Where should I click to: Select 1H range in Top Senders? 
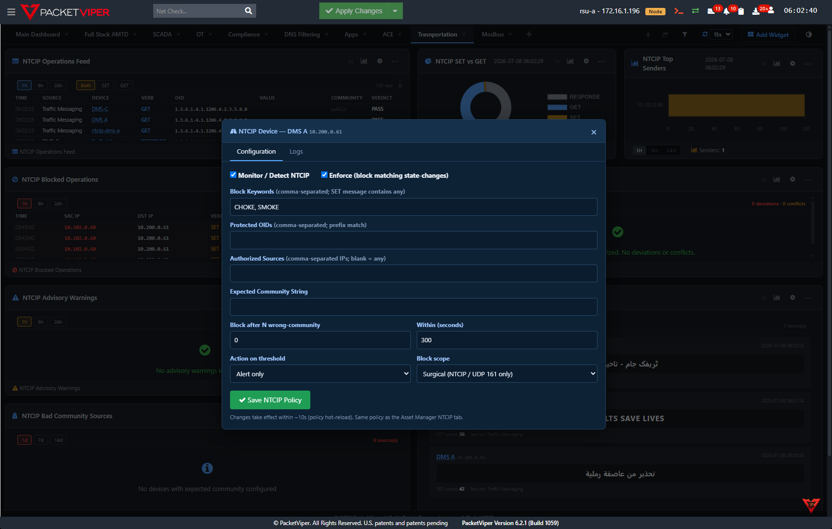tap(639, 150)
